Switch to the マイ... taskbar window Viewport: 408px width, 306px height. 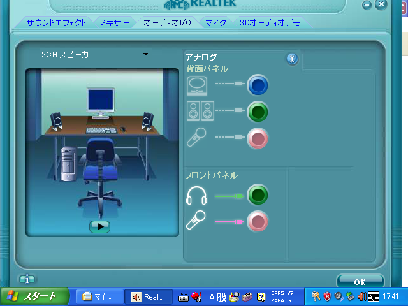(100, 296)
